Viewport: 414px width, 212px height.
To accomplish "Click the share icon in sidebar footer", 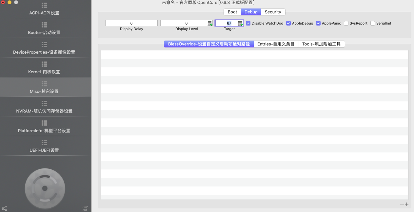I will [x=4, y=208].
